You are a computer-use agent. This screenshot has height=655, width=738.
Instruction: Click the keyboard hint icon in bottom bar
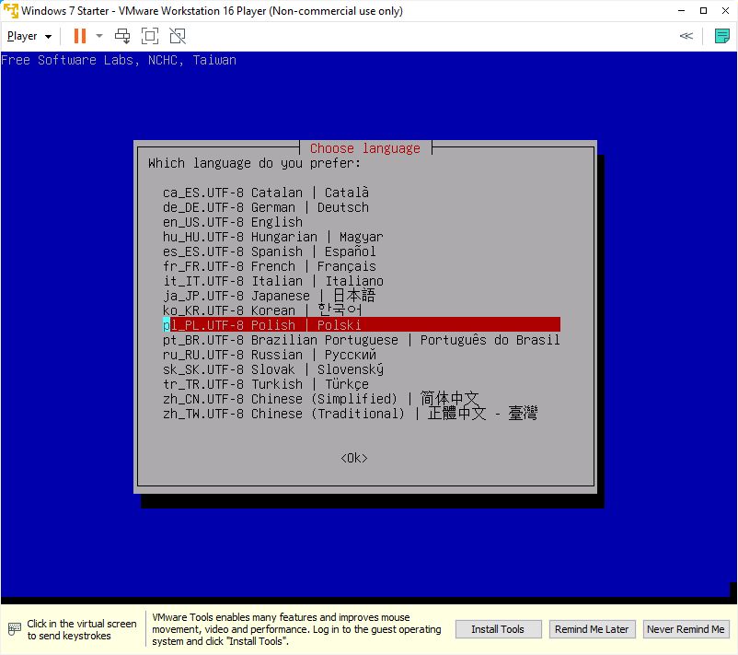13,629
